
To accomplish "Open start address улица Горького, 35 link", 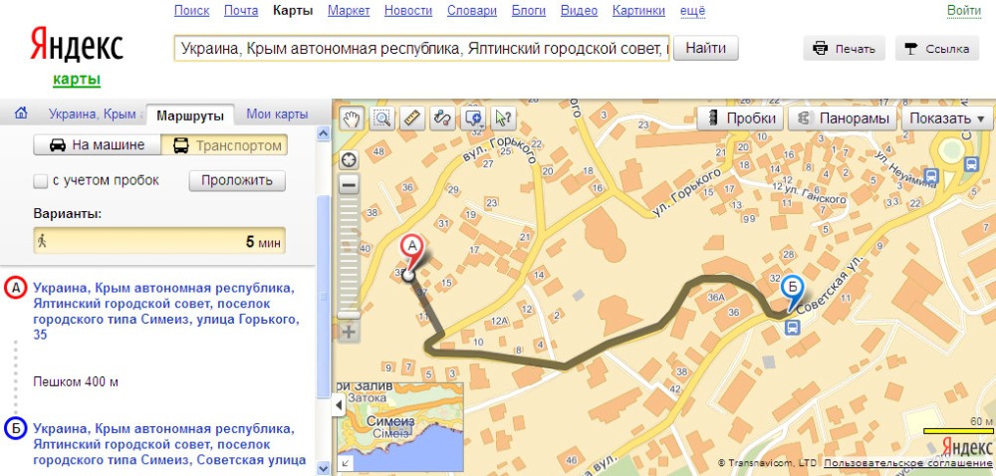I will 165,311.
